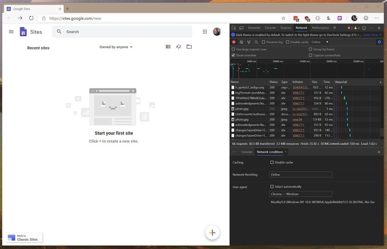
Task: Open the Performance tab
Action: [320, 28]
